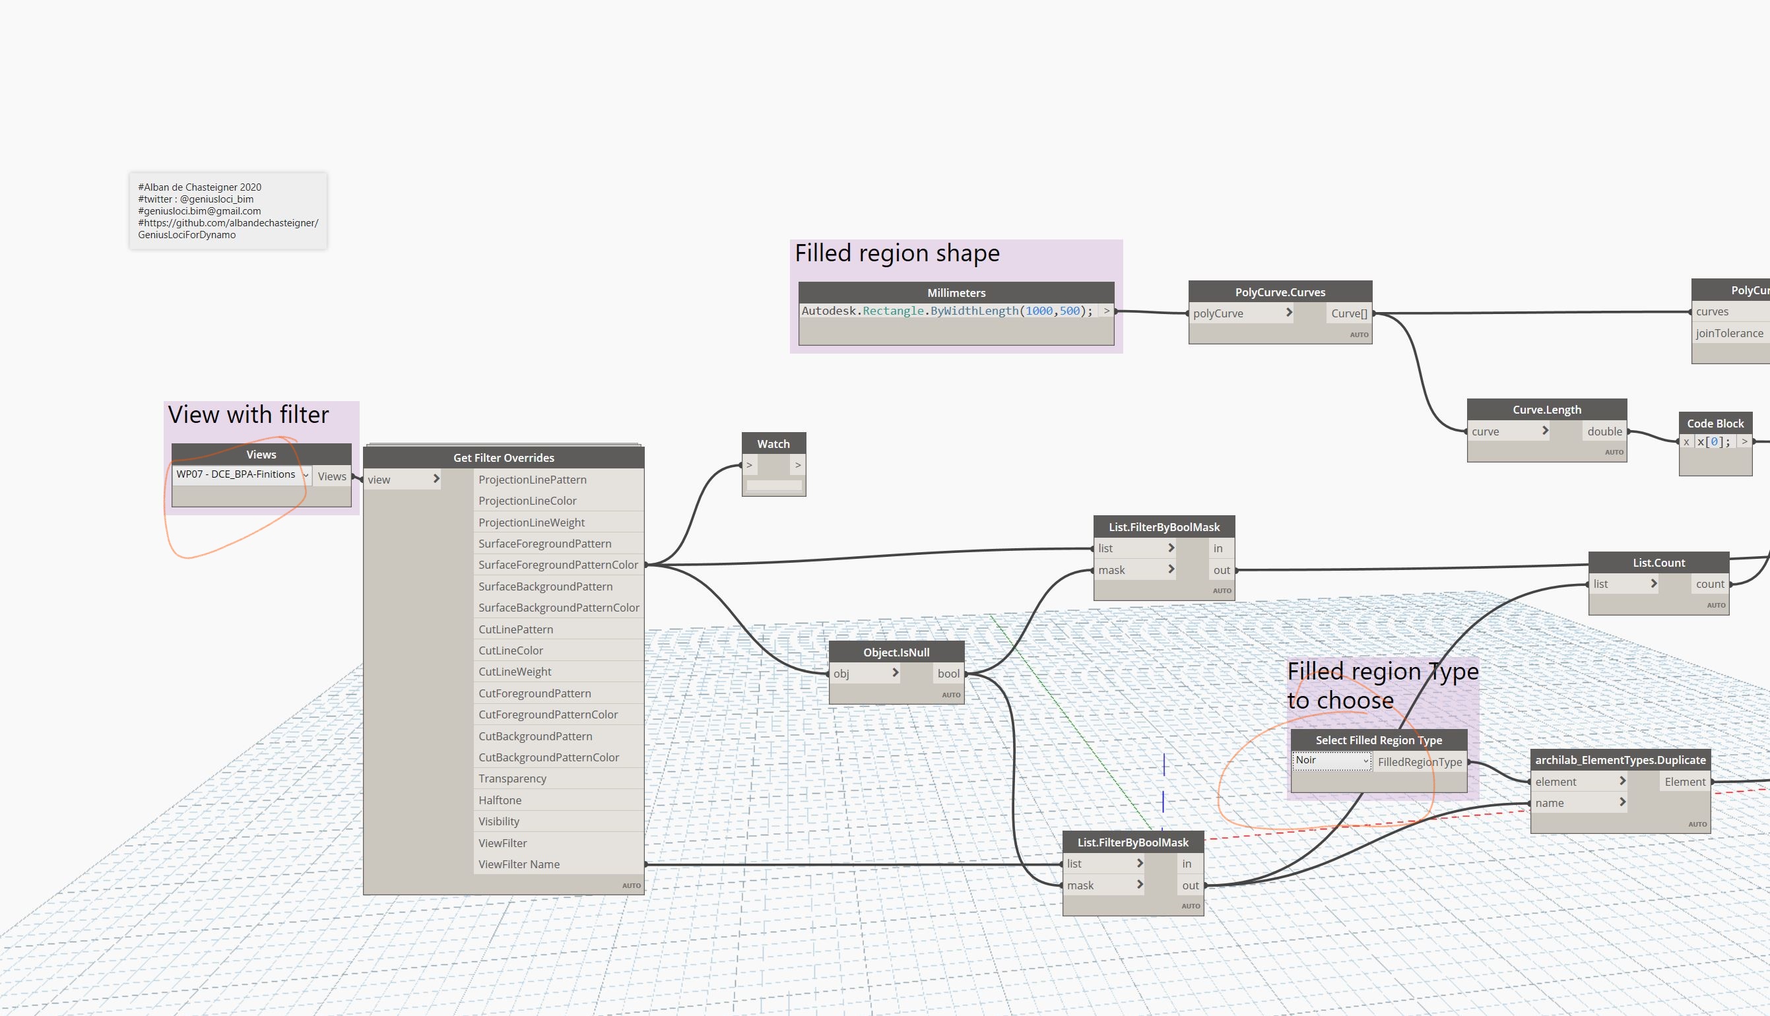The width and height of the screenshot is (1770, 1016).
Task: Click the Transparency output port
Action: 512,778
